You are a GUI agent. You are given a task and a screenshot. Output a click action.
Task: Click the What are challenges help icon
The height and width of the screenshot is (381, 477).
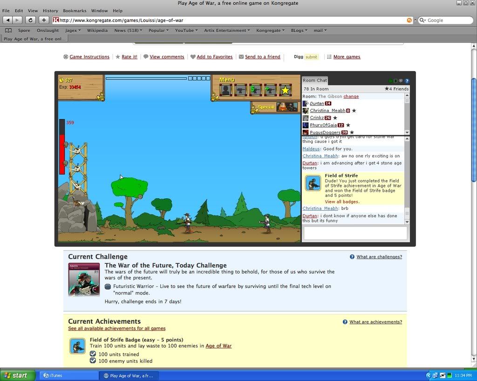352,257
